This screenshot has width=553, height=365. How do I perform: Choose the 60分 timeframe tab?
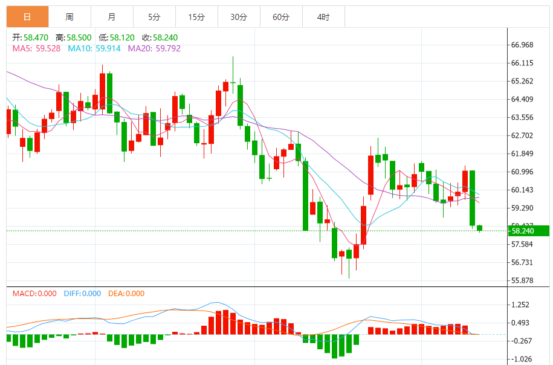point(282,17)
